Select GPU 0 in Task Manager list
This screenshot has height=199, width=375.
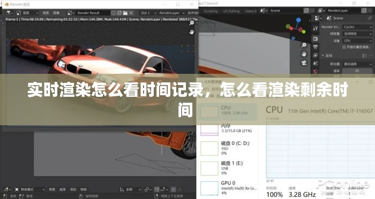pyautogui.click(x=227, y=188)
